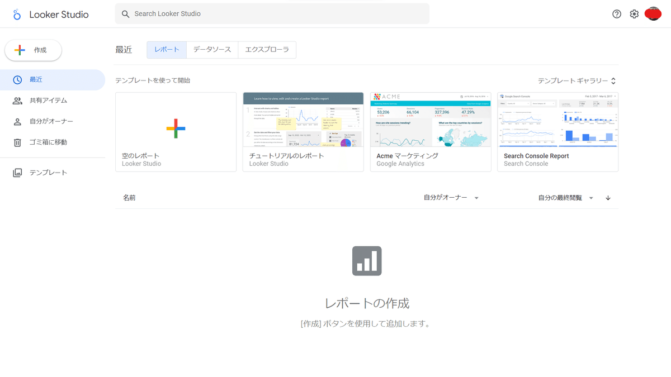Image resolution: width=671 pixels, height=377 pixels.
Task: Click the 最近 page heading
Action: pos(124,50)
